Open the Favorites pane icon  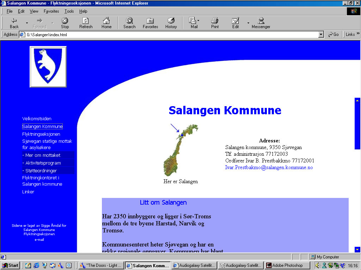coord(150,21)
